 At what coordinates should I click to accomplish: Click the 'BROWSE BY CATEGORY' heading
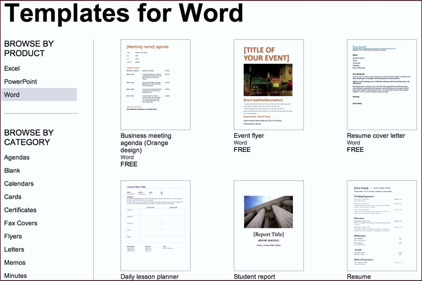pos(29,138)
